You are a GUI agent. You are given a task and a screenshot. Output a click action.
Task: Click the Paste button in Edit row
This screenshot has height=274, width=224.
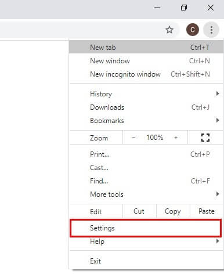coord(207,211)
